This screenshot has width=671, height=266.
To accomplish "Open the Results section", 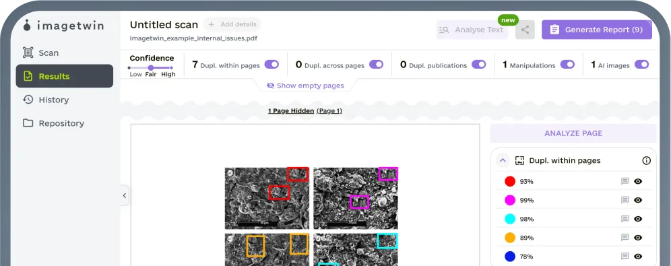I will (x=65, y=76).
